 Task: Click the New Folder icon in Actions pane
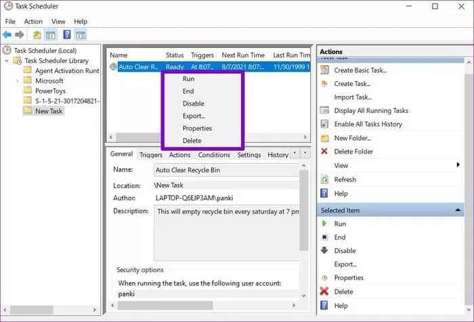324,138
